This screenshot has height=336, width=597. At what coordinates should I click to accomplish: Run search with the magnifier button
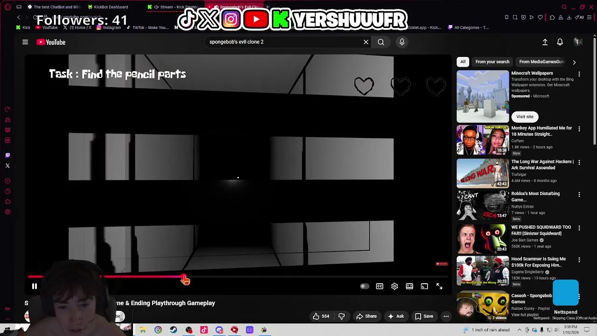(x=381, y=42)
